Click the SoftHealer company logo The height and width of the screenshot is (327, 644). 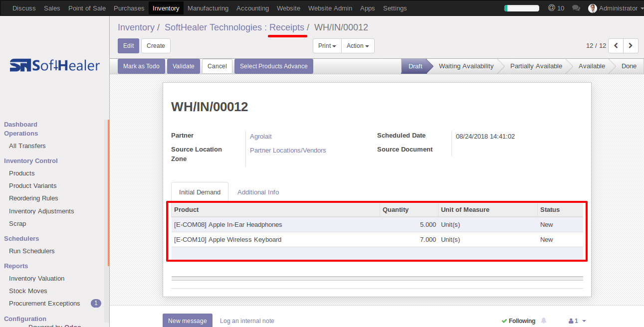pyautogui.click(x=55, y=65)
